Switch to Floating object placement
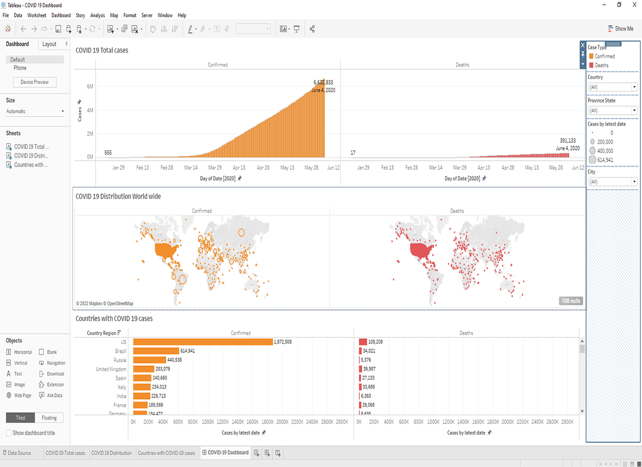Viewport: 642px width, 467px height. coord(49,418)
